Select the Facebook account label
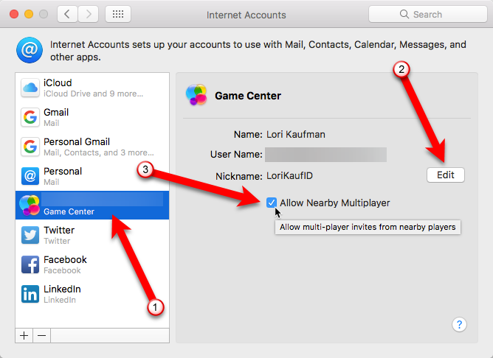The image size is (493, 358). [x=65, y=260]
